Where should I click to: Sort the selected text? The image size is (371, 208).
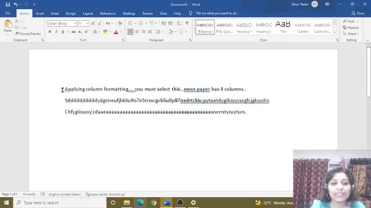click(179, 23)
